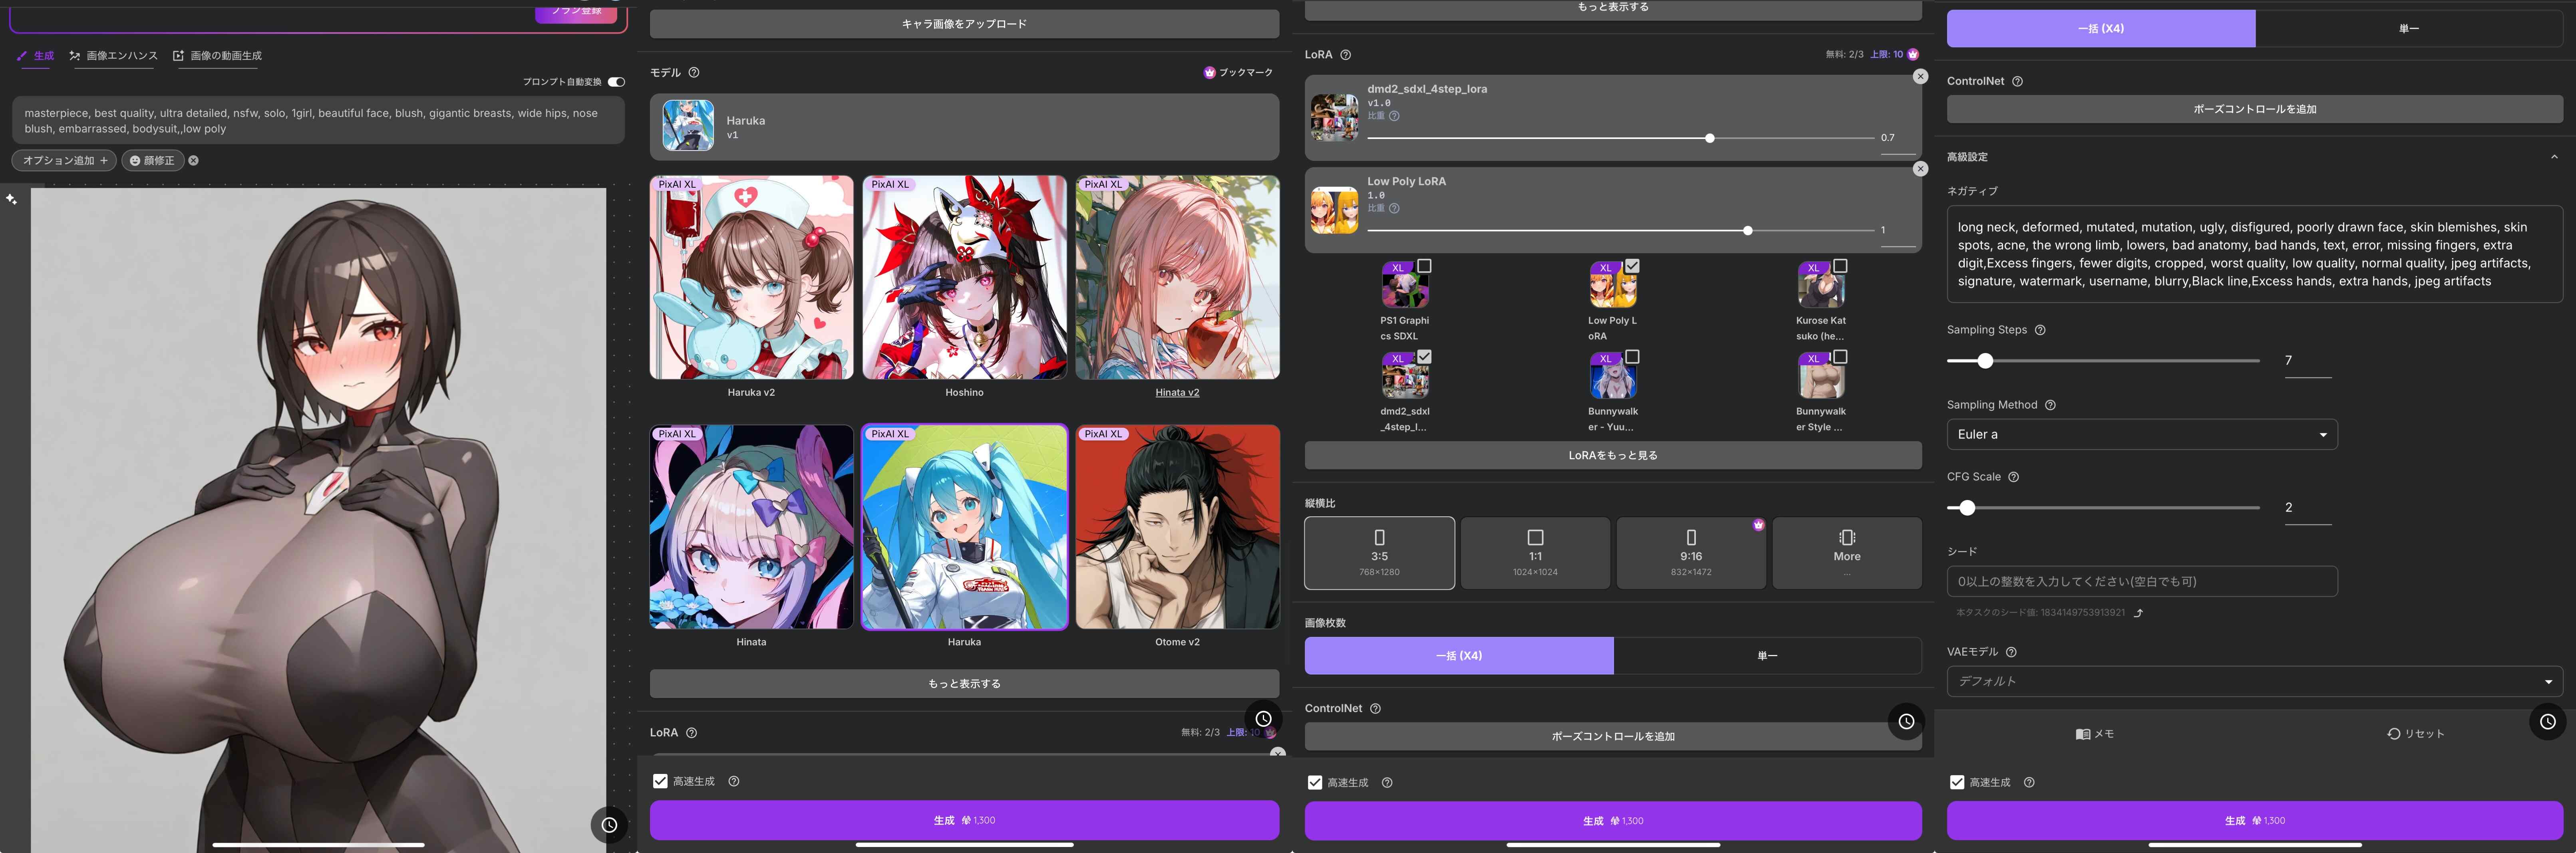2576x853 pixels.
Task: Switch to 画像エンハンス tab
Action: [113, 56]
